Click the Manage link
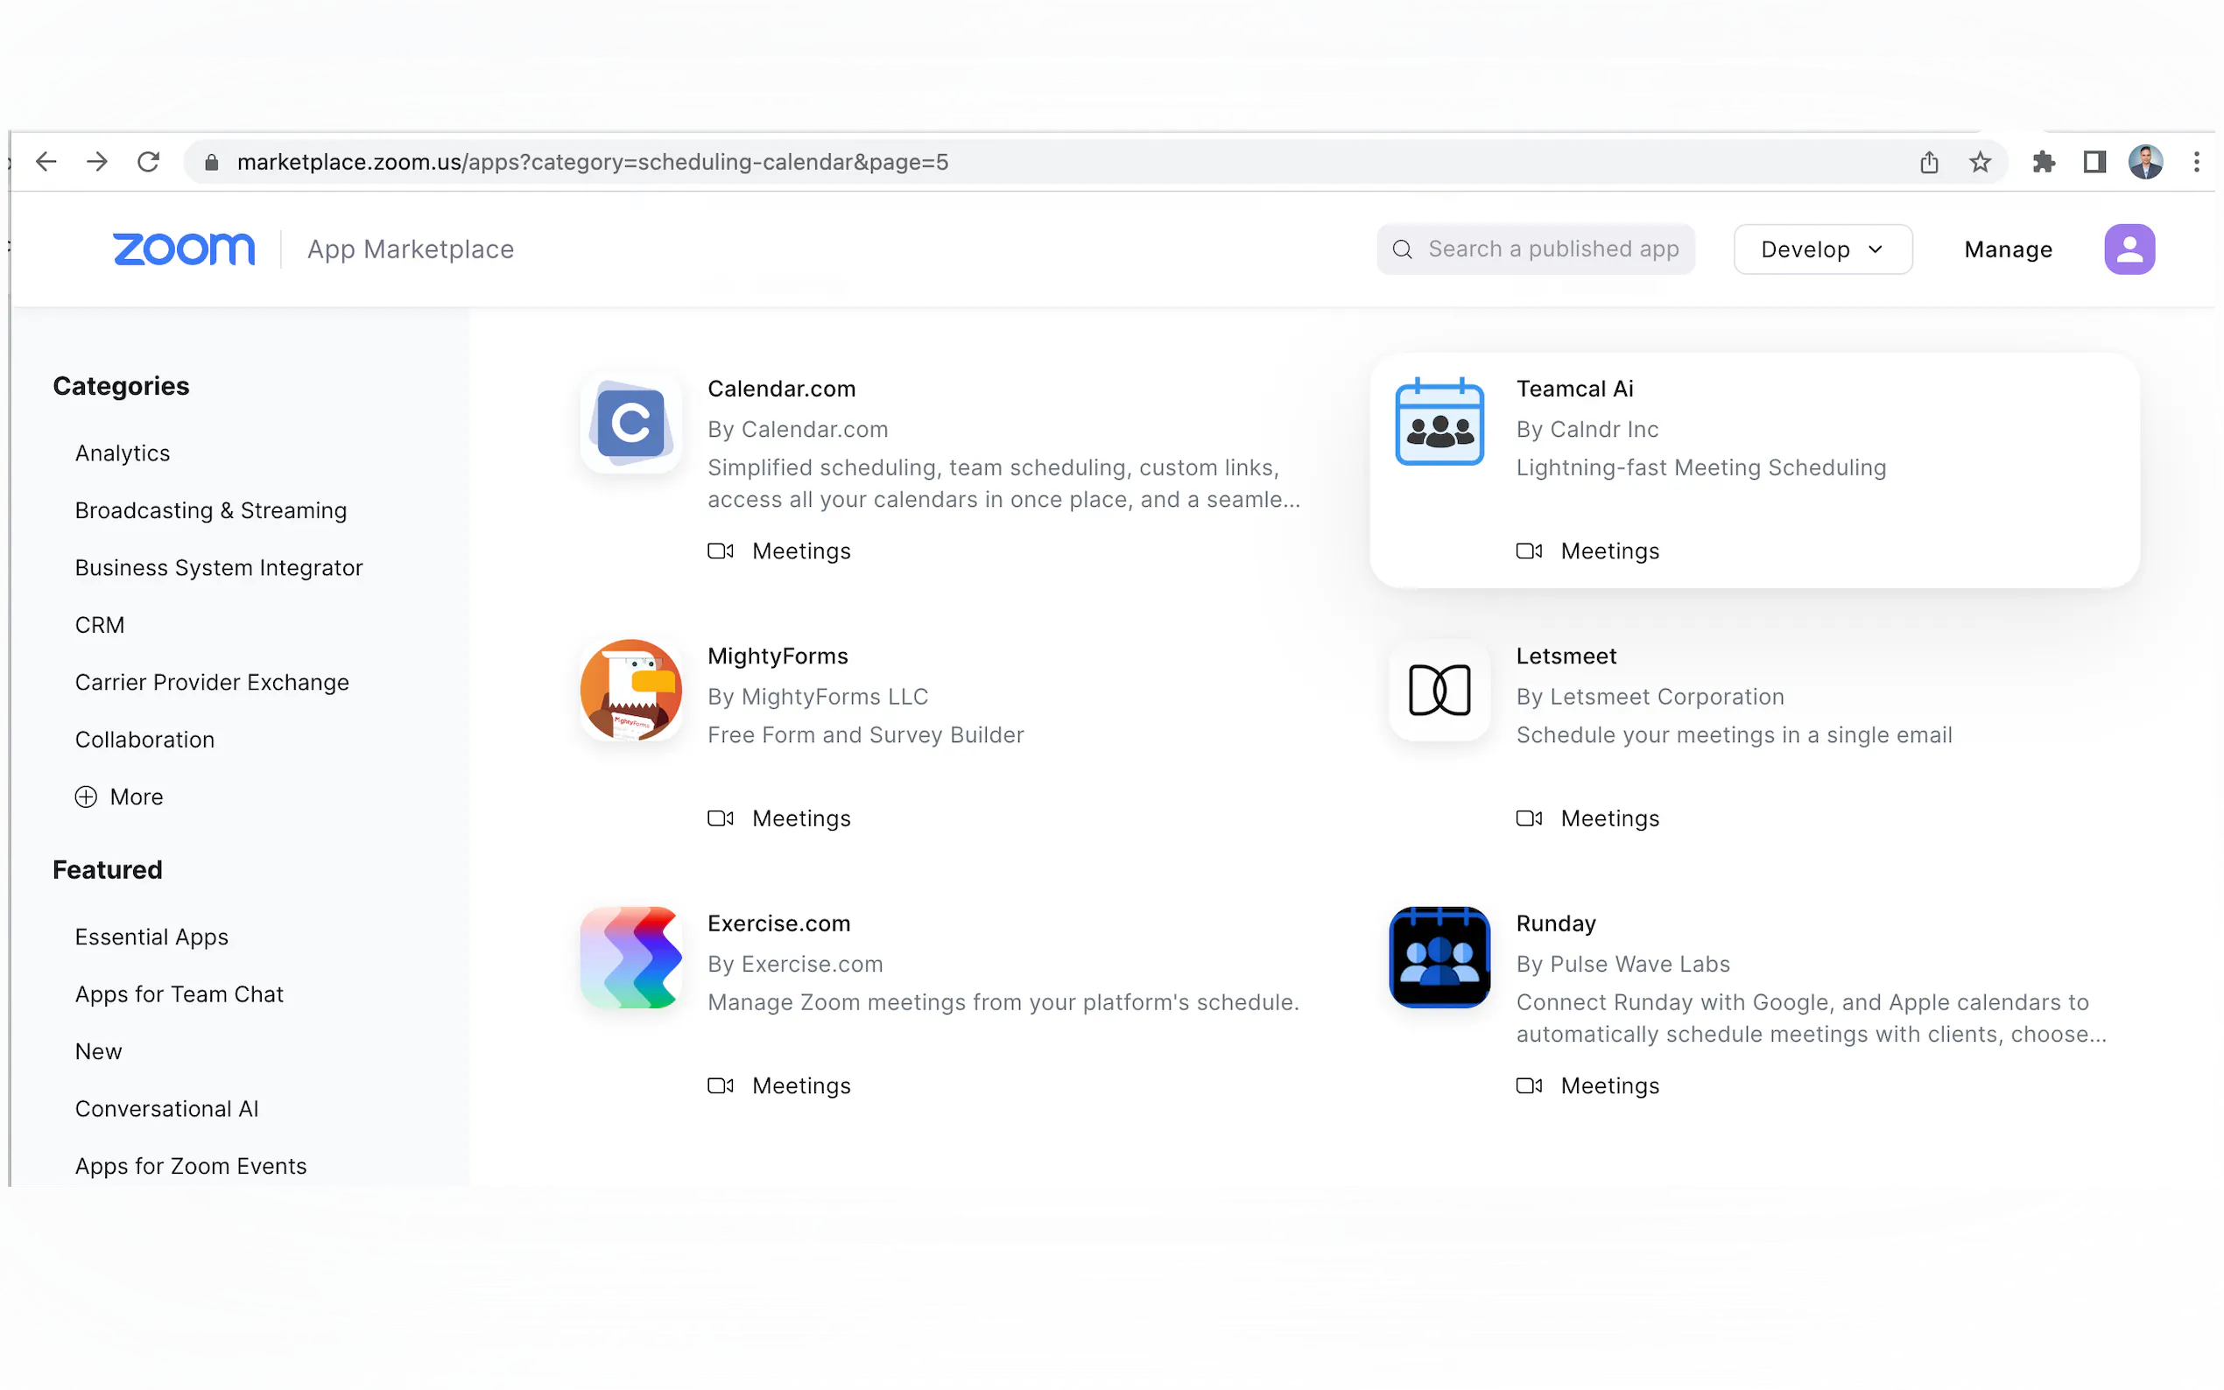2224x1390 pixels. tap(2007, 249)
